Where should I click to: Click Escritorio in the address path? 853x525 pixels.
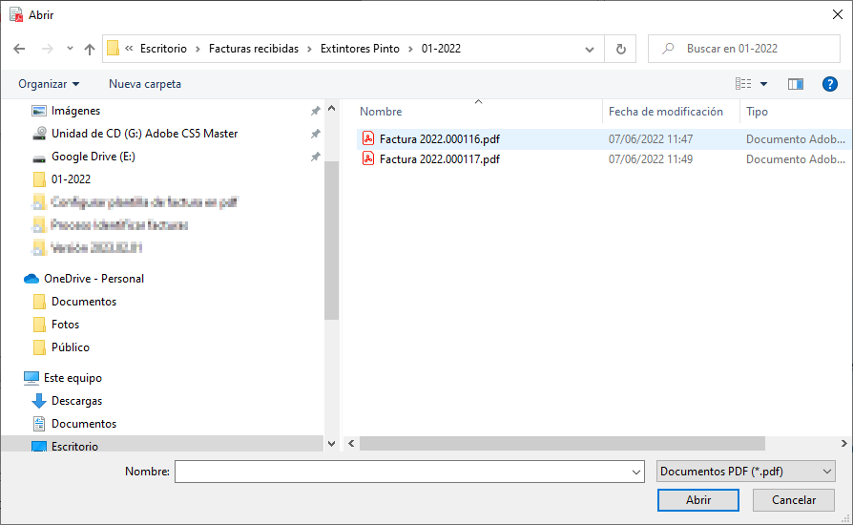pos(163,49)
